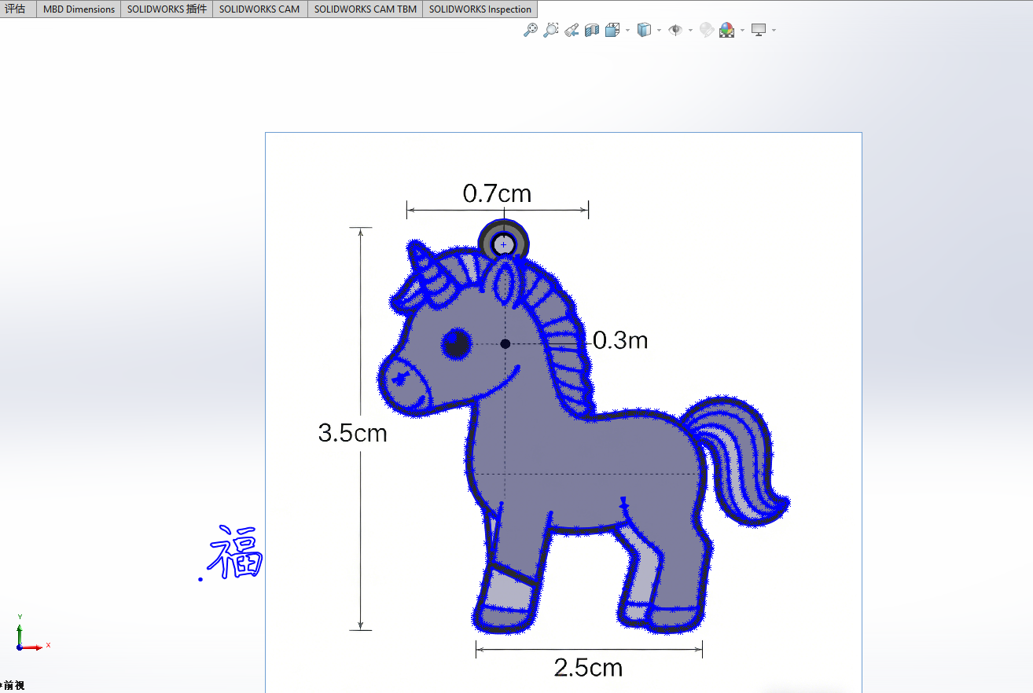Click the Hide/Show Items eye icon
Screen dimensions: 1033x693
click(675, 30)
